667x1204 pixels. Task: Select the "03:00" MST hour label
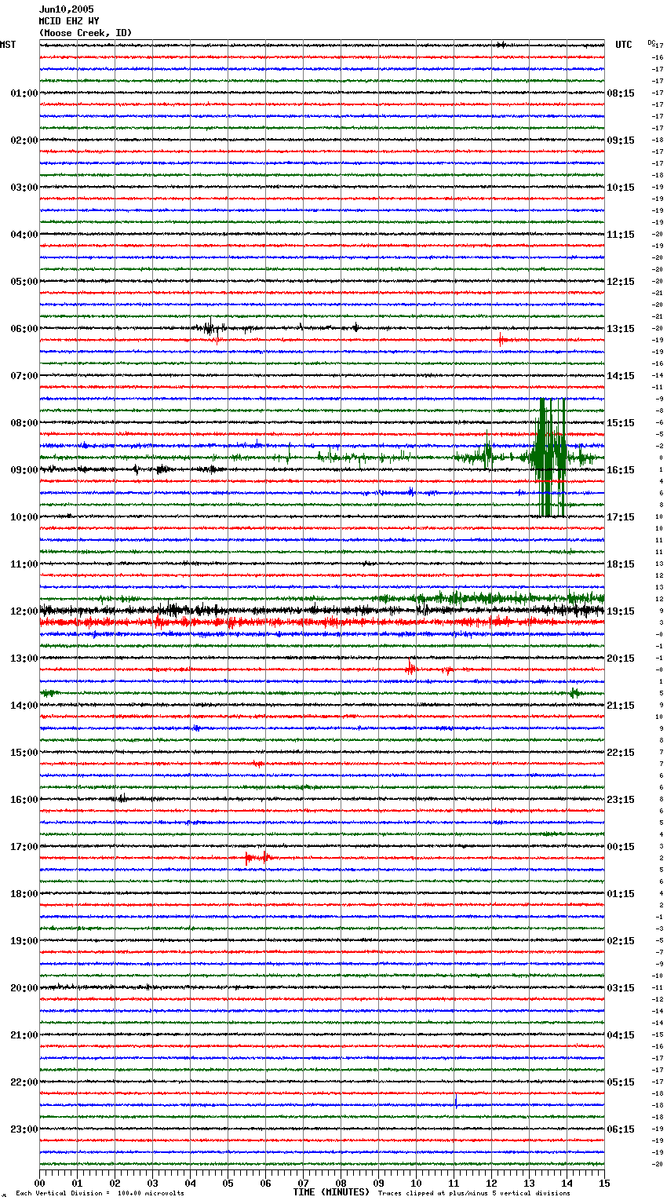[x=24, y=188]
